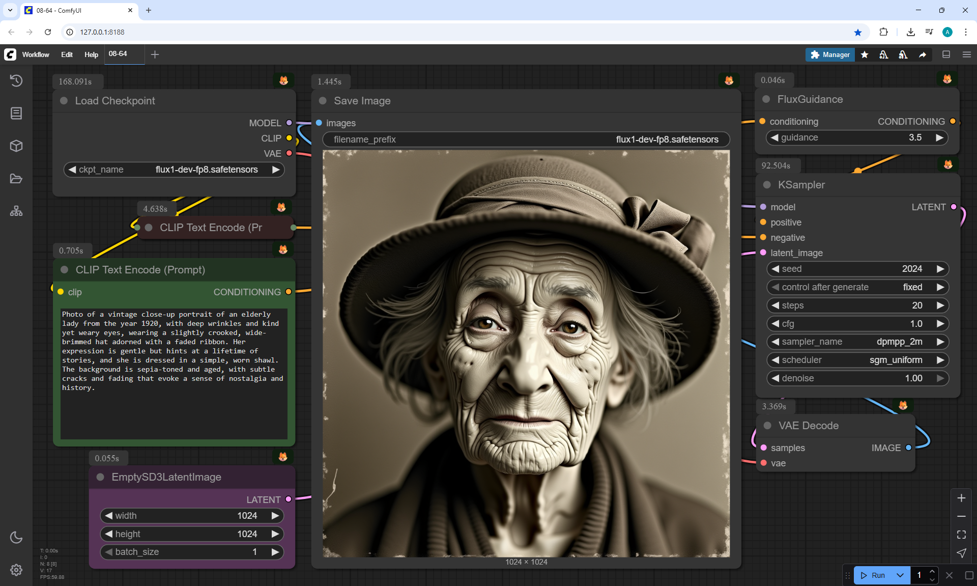This screenshot has height=586, width=977.
Task: Collapse the KSampler node using its dot
Action: coord(767,185)
